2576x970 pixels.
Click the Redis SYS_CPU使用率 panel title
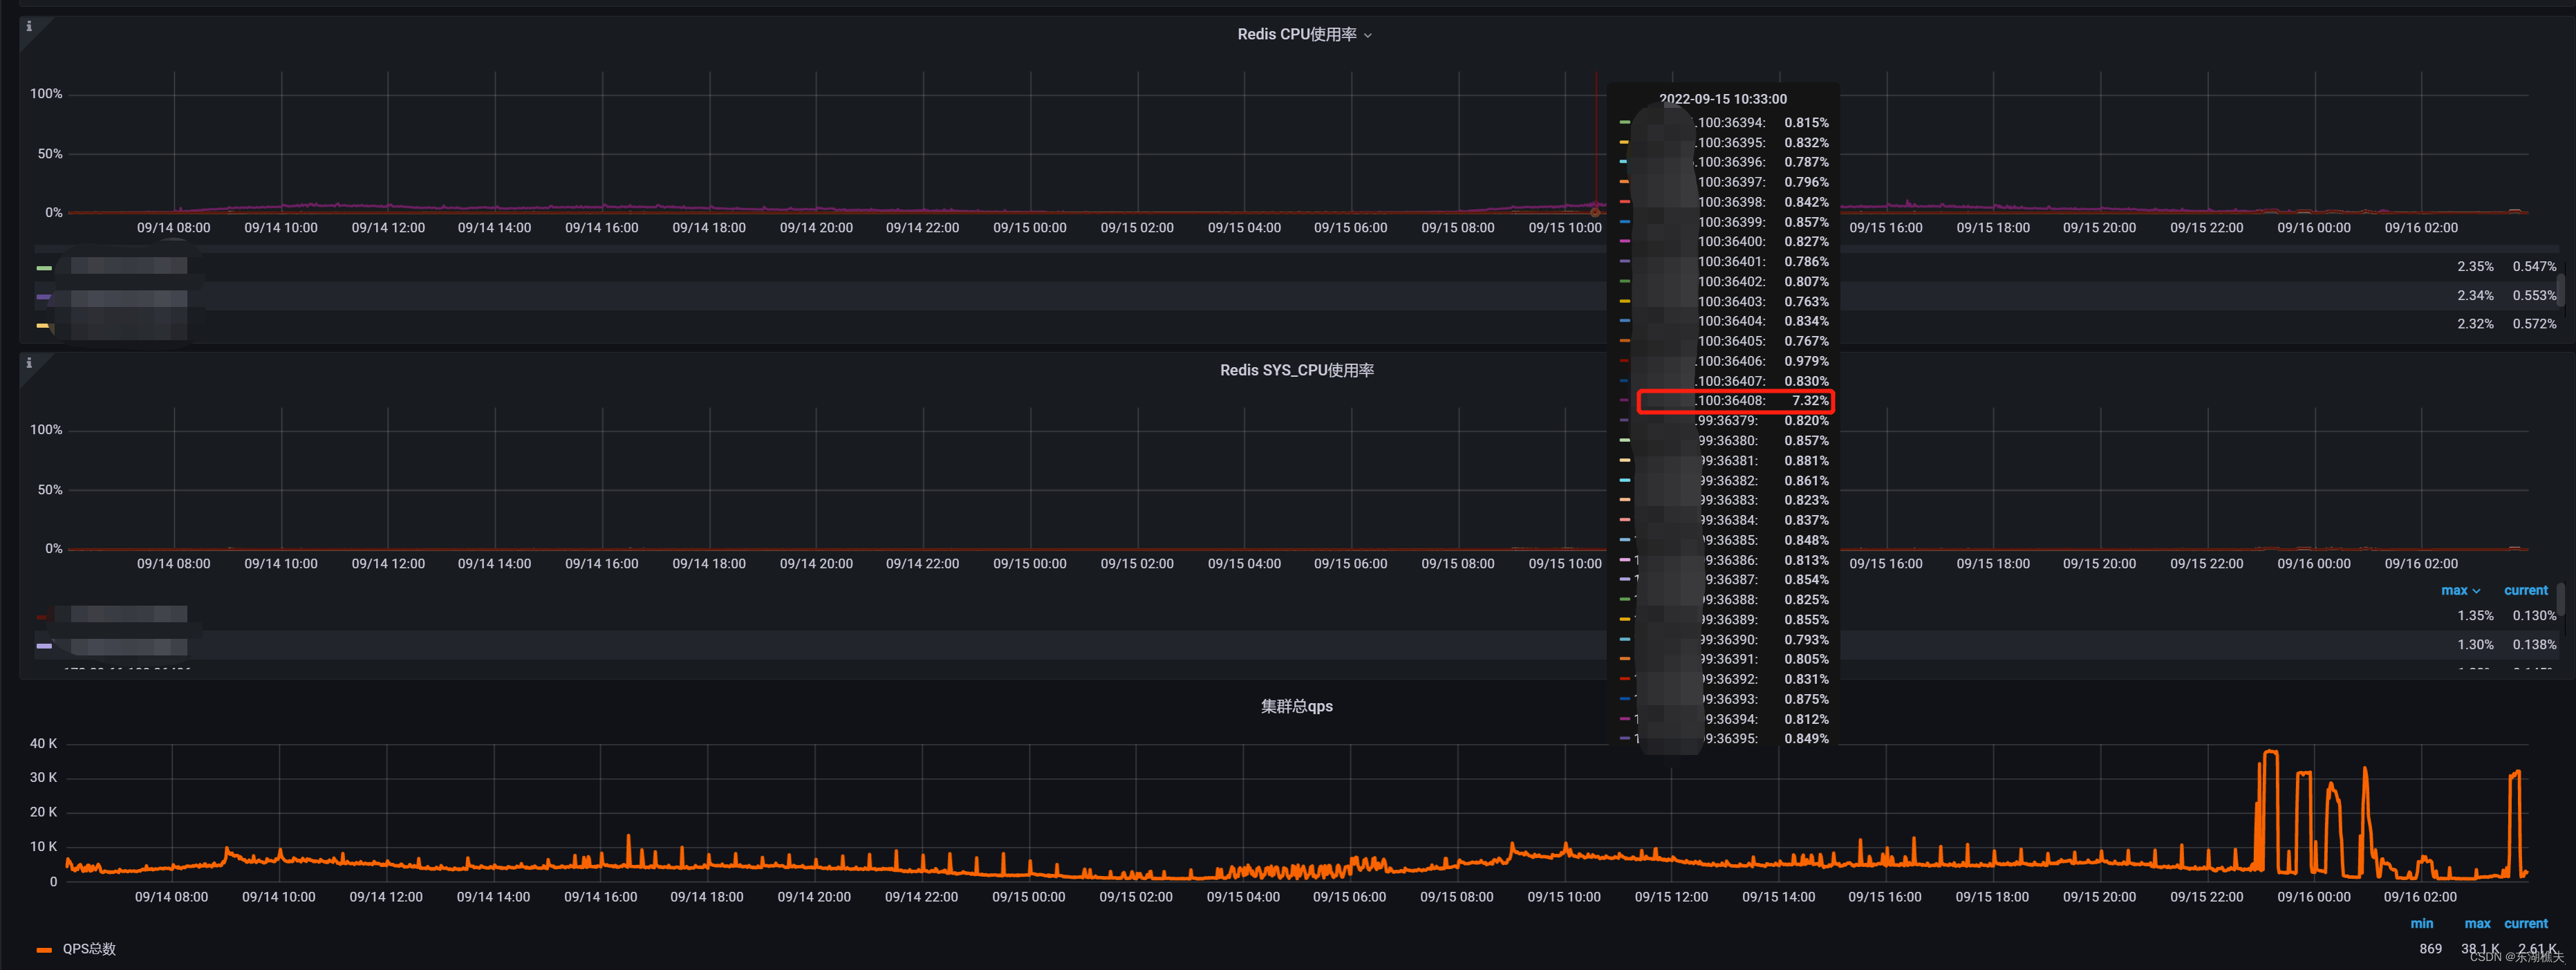point(1296,371)
